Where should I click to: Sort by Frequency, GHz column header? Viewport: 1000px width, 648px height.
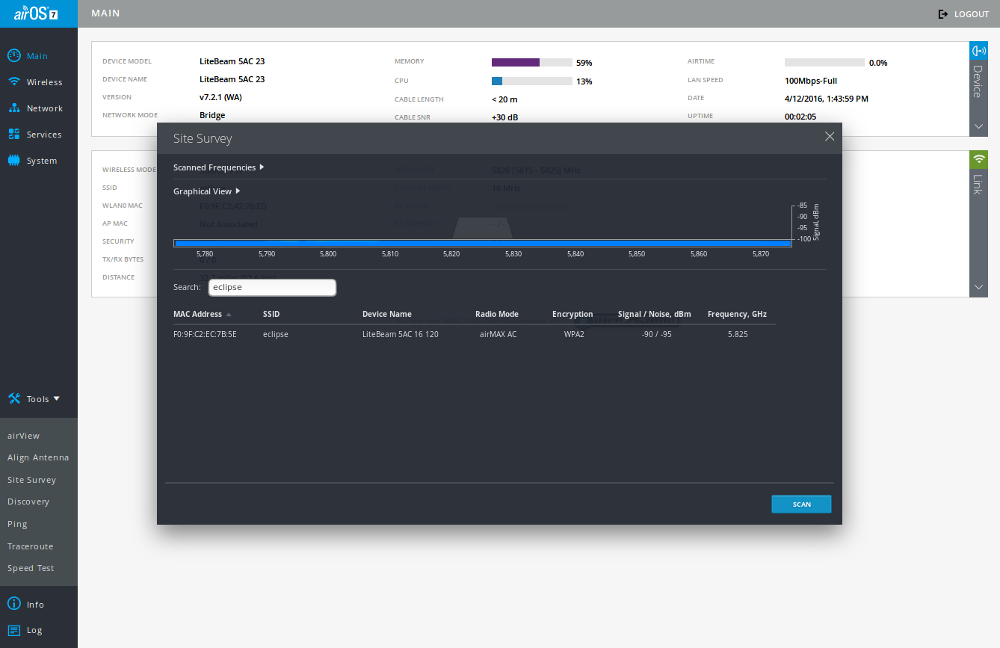[x=737, y=314]
